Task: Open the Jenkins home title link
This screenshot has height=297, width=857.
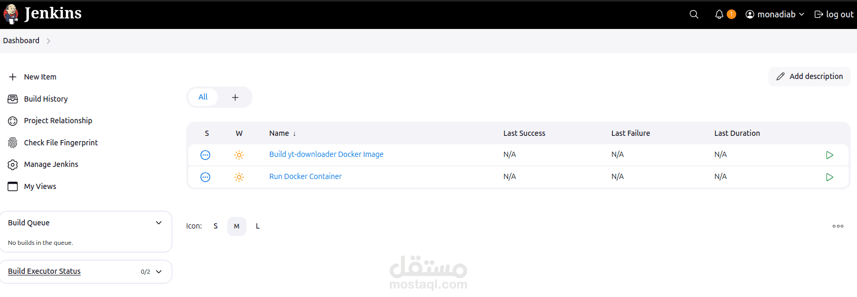Action: 53,13
